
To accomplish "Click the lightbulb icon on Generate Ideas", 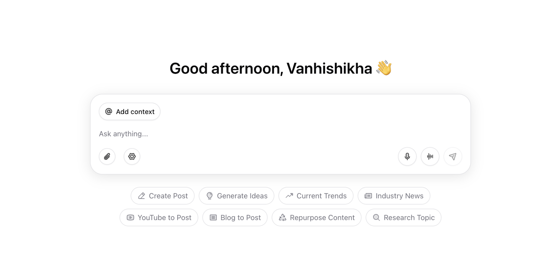I will pos(209,196).
